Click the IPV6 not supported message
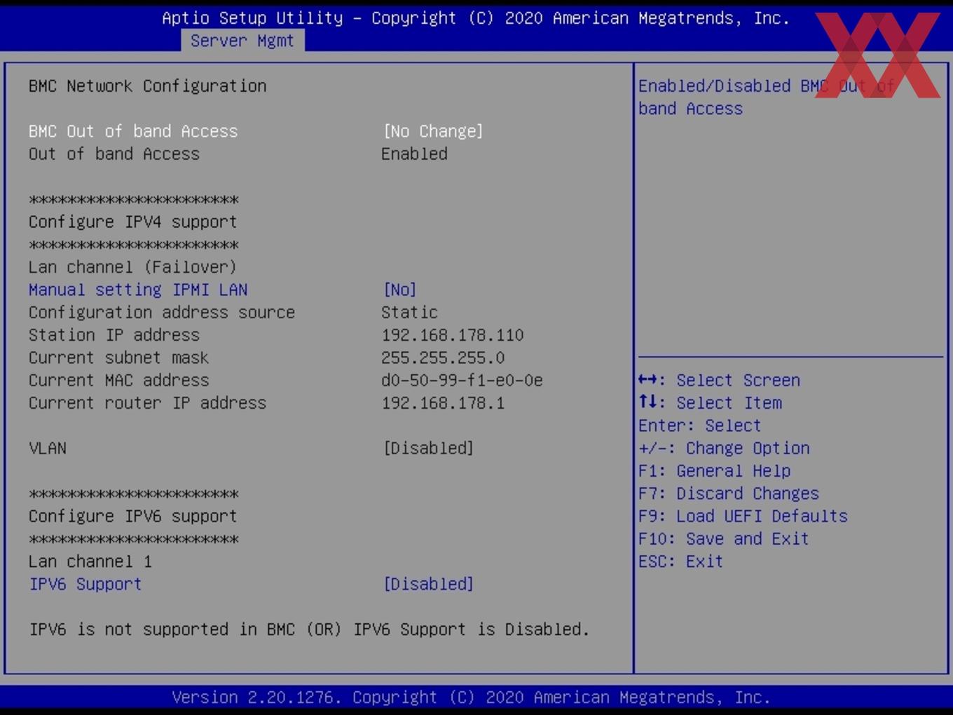 [x=309, y=629]
